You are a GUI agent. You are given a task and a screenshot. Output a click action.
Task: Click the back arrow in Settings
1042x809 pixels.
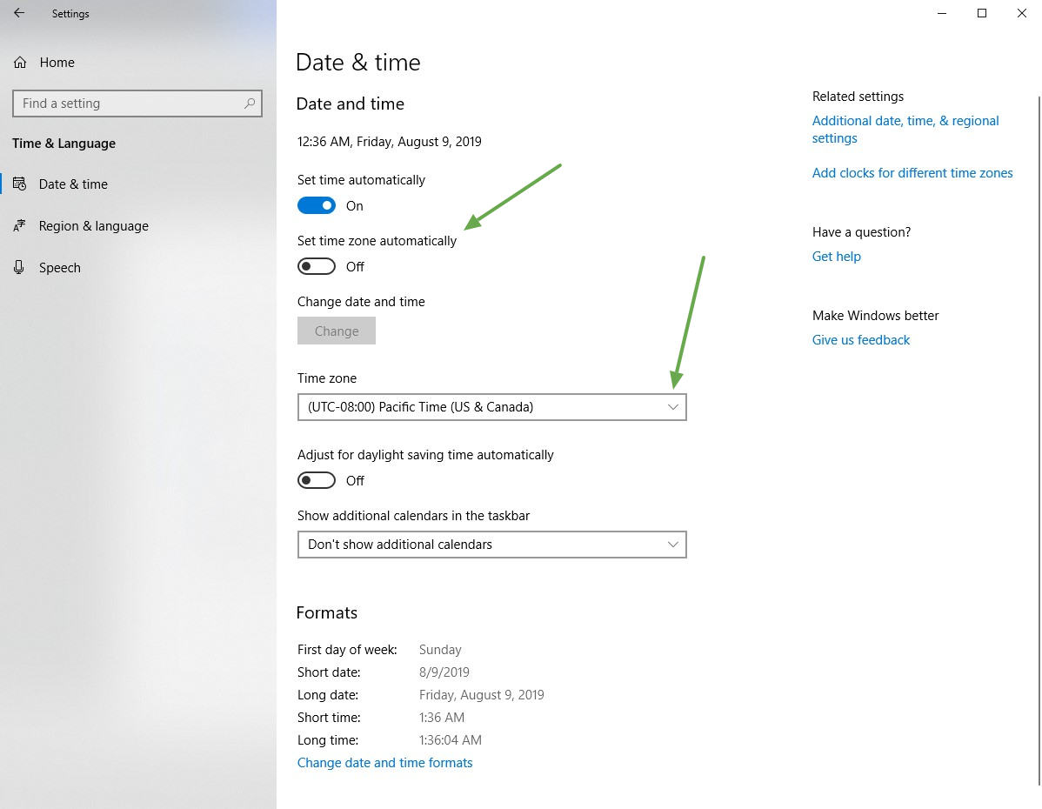[x=19, y=13]
